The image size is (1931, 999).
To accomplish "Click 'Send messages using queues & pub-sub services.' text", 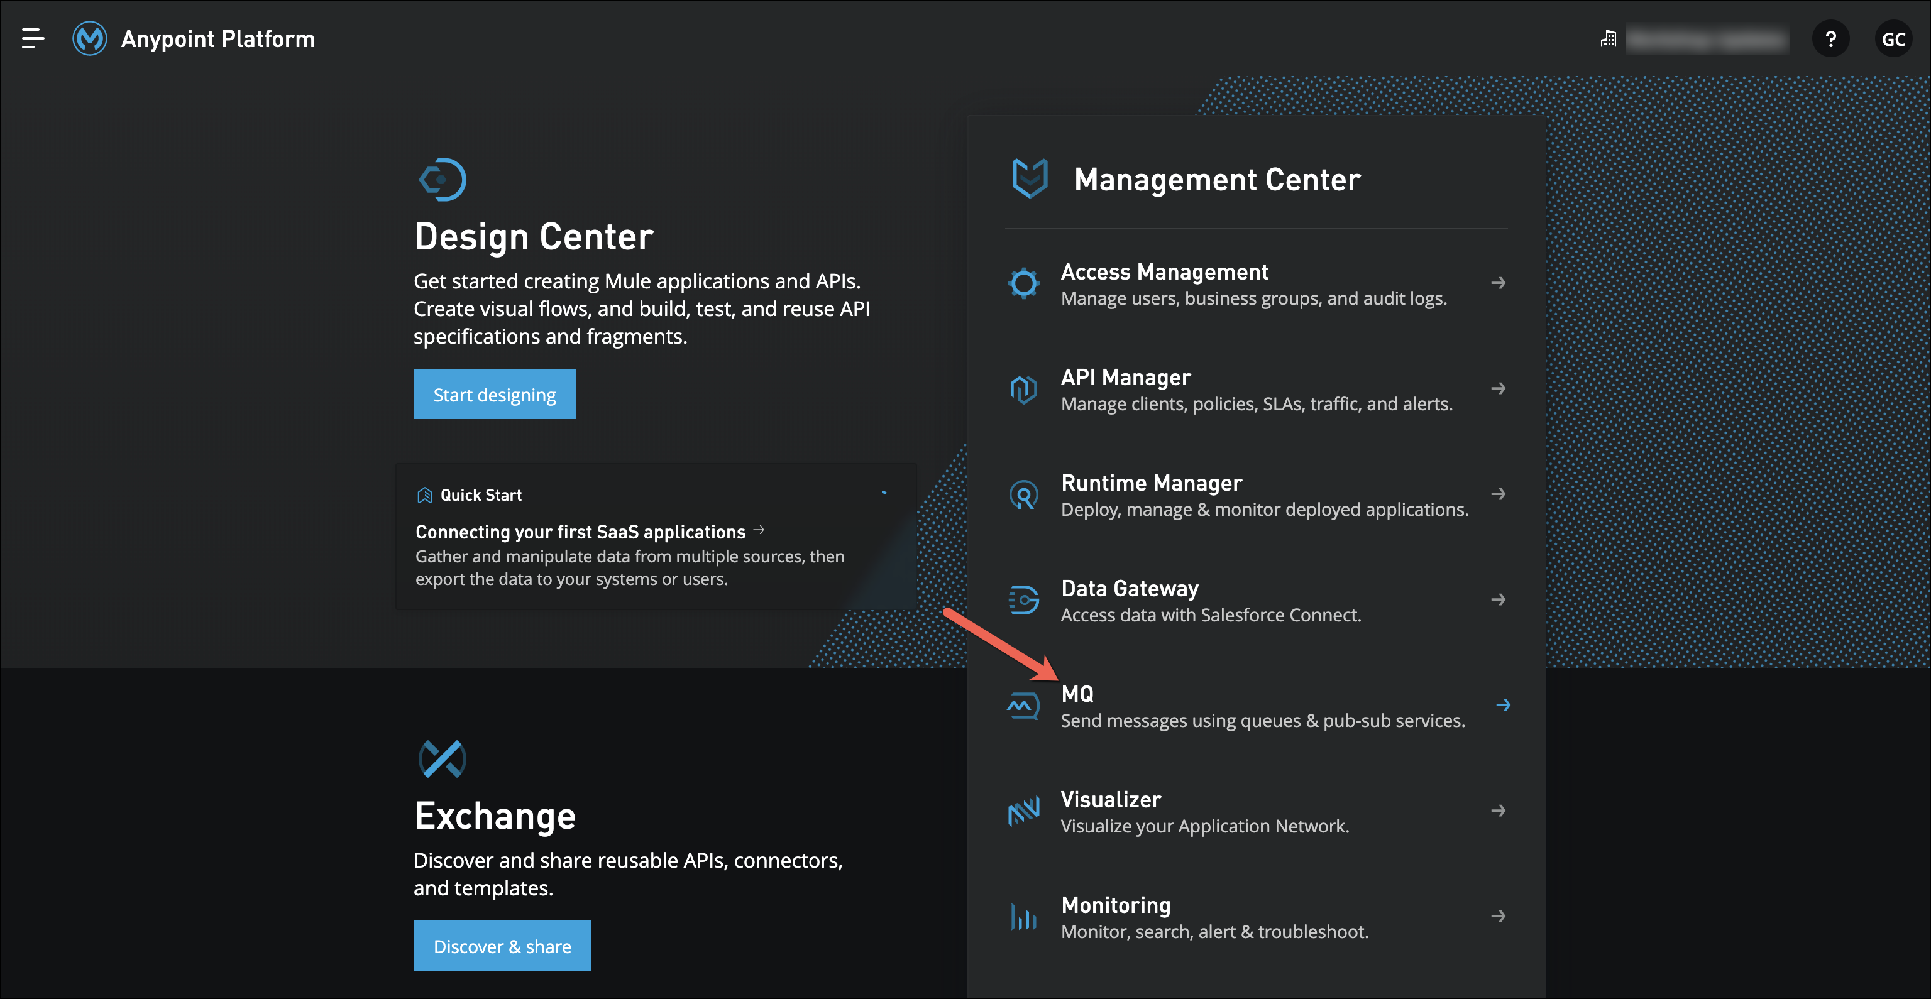I will click(1262, 721).
